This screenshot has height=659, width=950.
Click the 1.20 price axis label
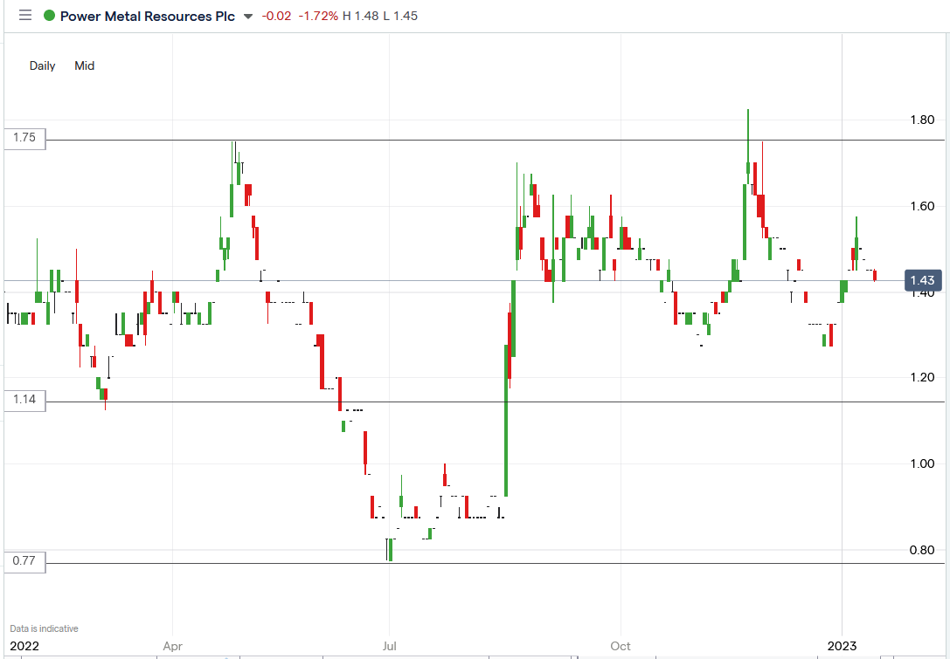coord(922,378)
